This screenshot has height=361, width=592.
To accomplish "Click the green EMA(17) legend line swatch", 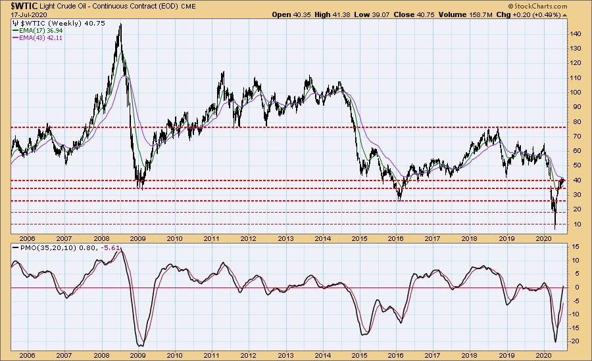I will click(x=16, y=31).
